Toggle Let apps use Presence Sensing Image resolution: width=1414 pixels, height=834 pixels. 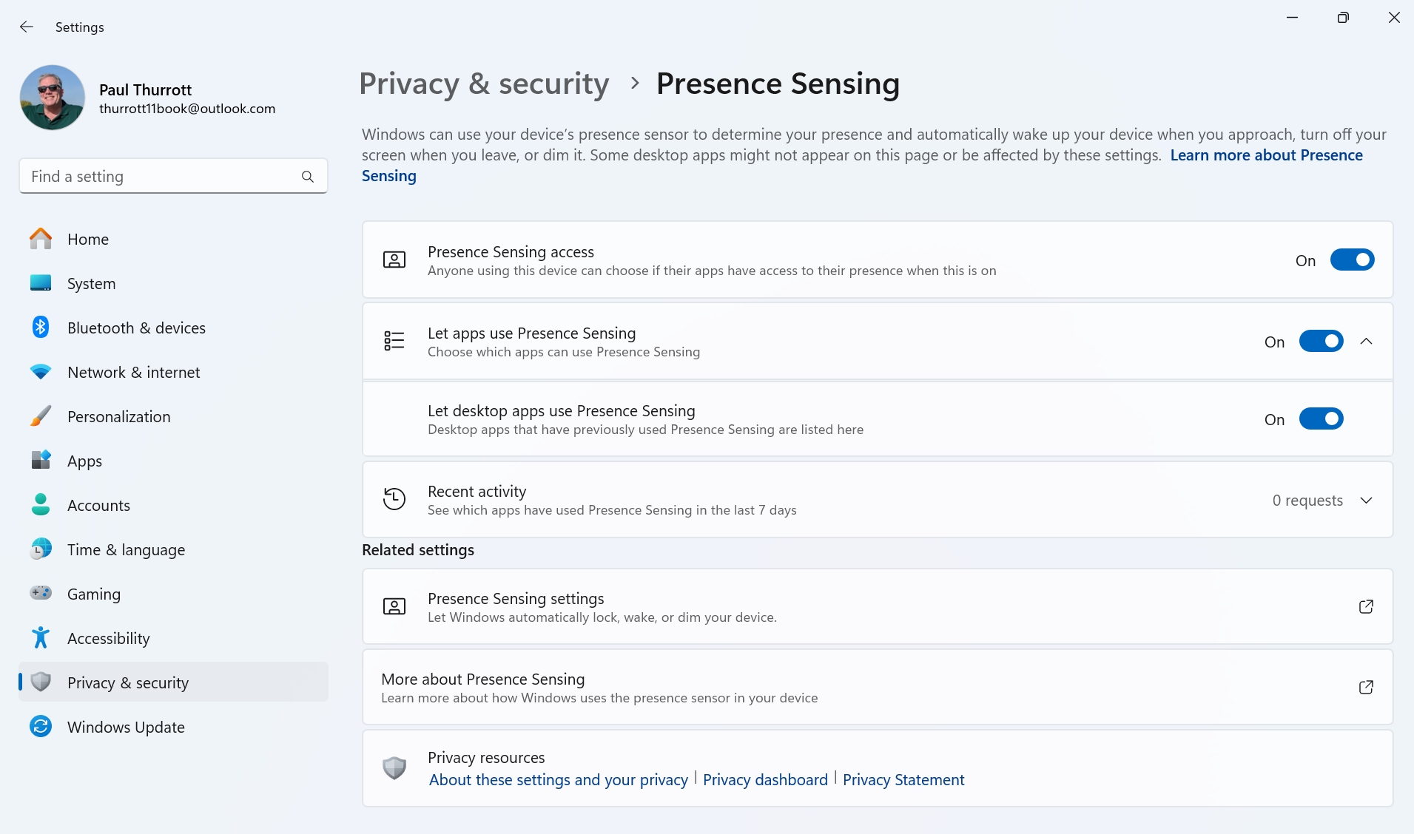1321,342
